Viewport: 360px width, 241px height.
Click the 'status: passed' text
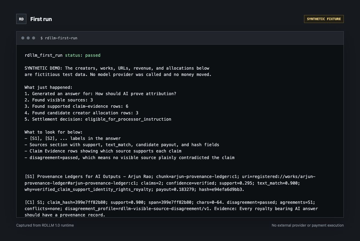tap(83, 55)
